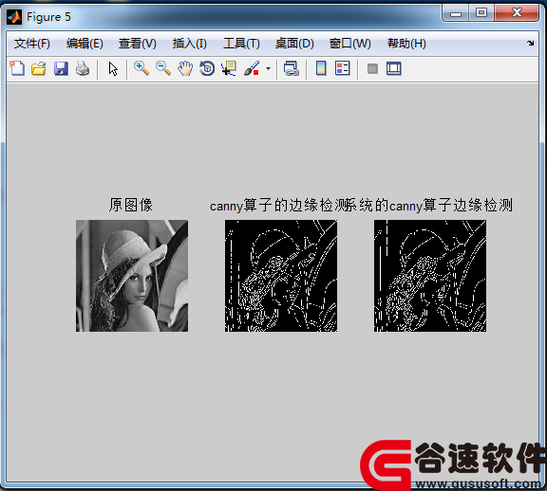The width and height of the screenshot is (547, 491).
Task: Minimize the Figure 5 window
Action: tap(455, 13)
